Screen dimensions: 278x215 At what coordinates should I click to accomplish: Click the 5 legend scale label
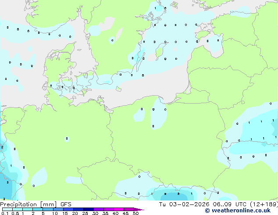point(43,213)
